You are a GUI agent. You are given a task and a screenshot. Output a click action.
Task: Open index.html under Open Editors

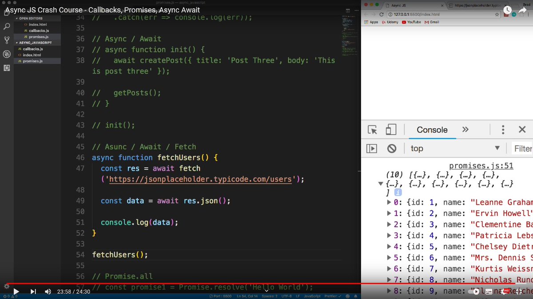(x=37, y=25)
